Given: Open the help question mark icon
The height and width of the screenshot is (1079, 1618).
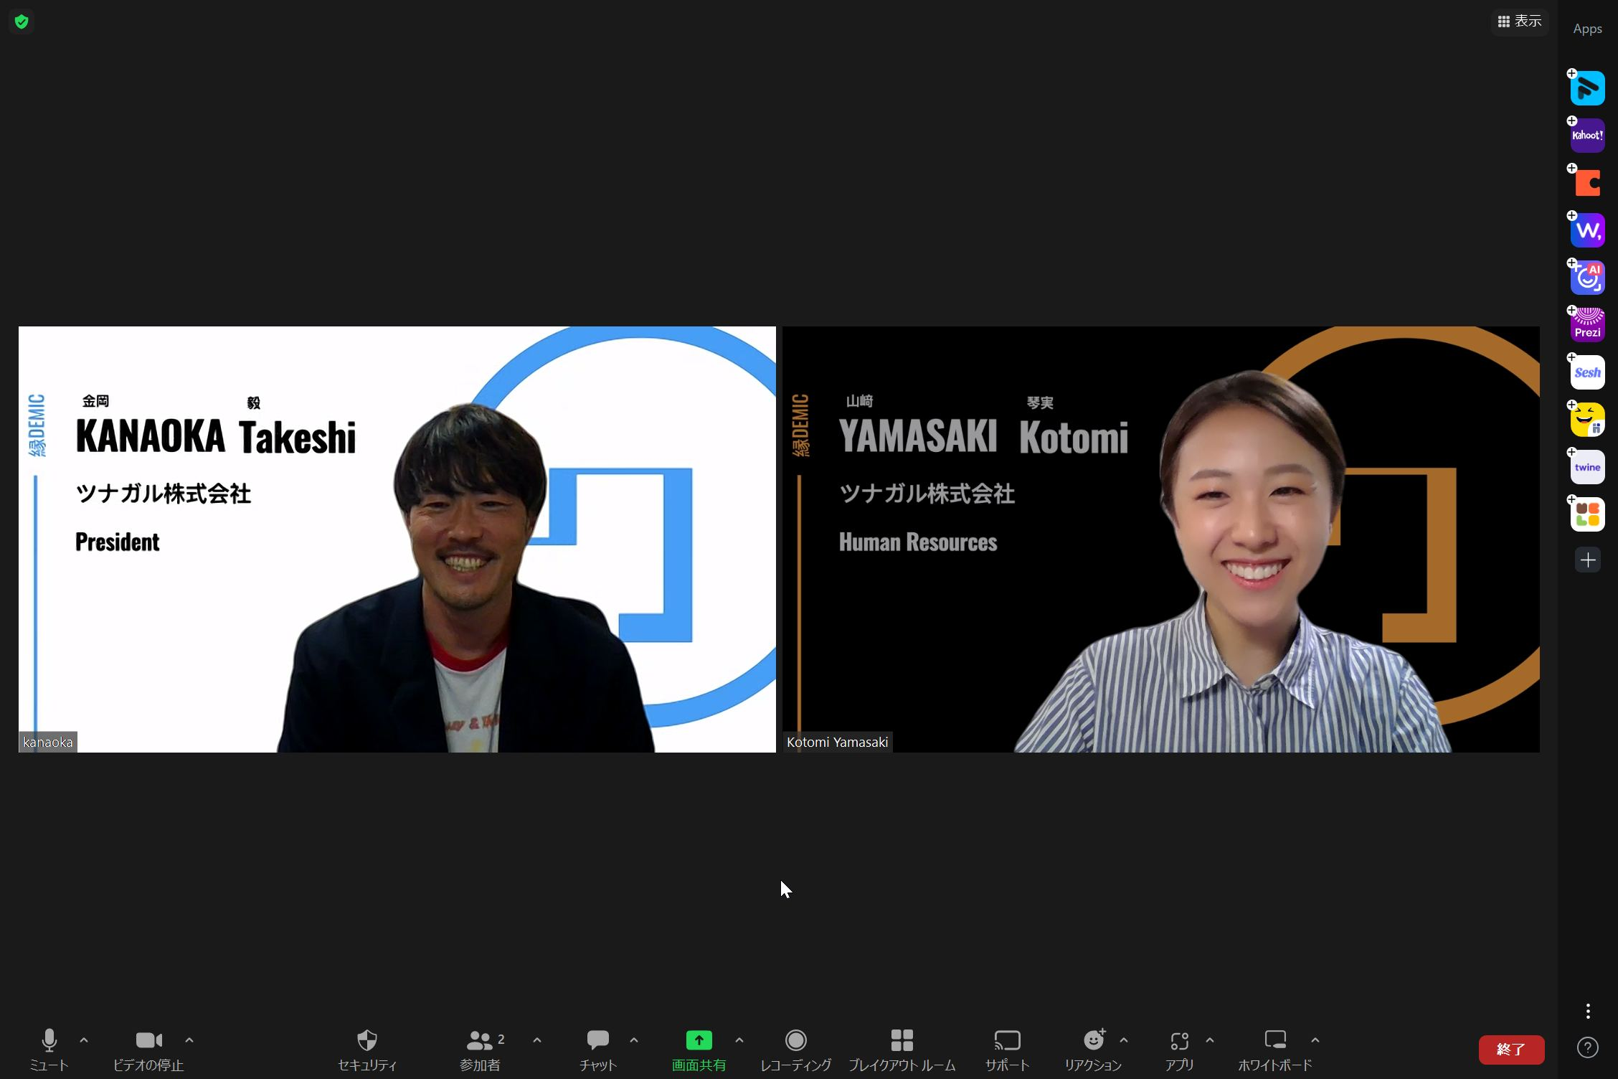Looking at the screenshot, I should (x=1587, y=1047).
